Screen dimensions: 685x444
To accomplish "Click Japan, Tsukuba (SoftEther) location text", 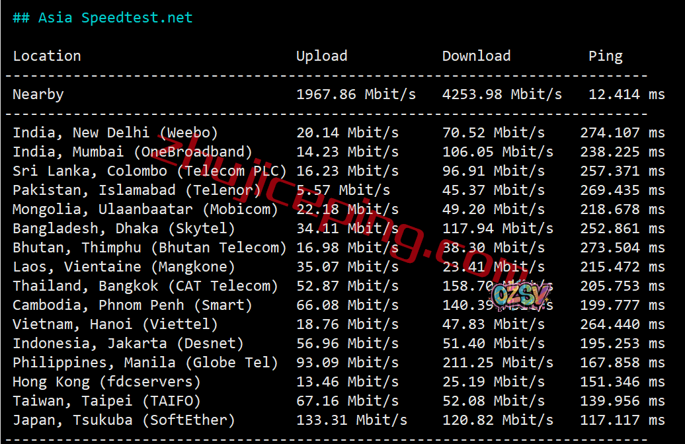I will click(124, 420).
